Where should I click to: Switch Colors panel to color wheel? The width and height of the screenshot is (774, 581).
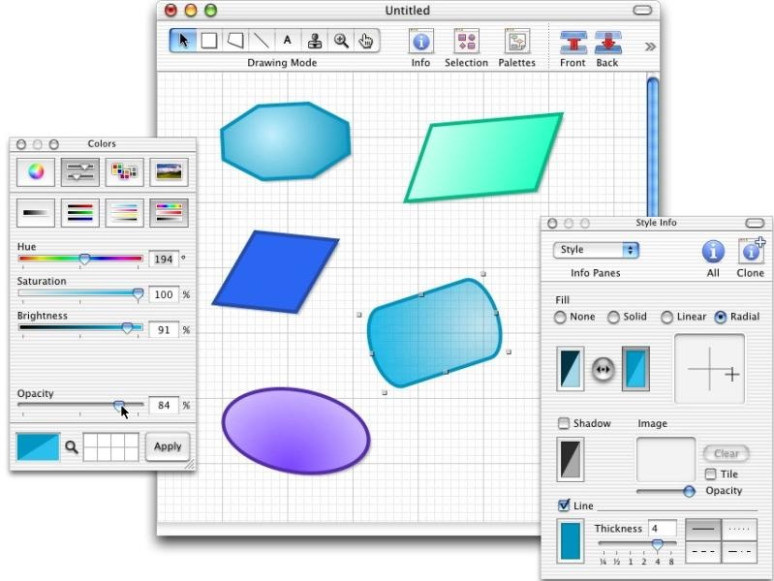pyautogui.click(x=36, y=171)
